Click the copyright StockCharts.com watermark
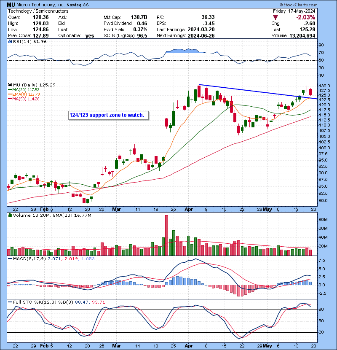Viewport: 337px width, 350px height. pyautogui.click(x=298, y=5)
